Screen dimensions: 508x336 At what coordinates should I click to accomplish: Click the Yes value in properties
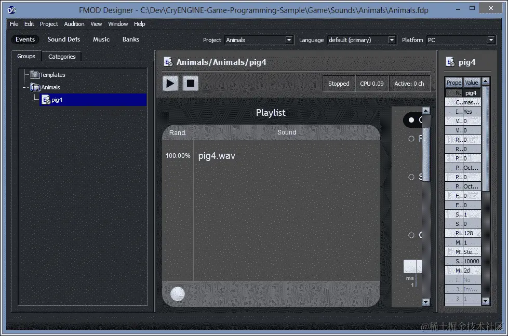(x=472, y=112)
